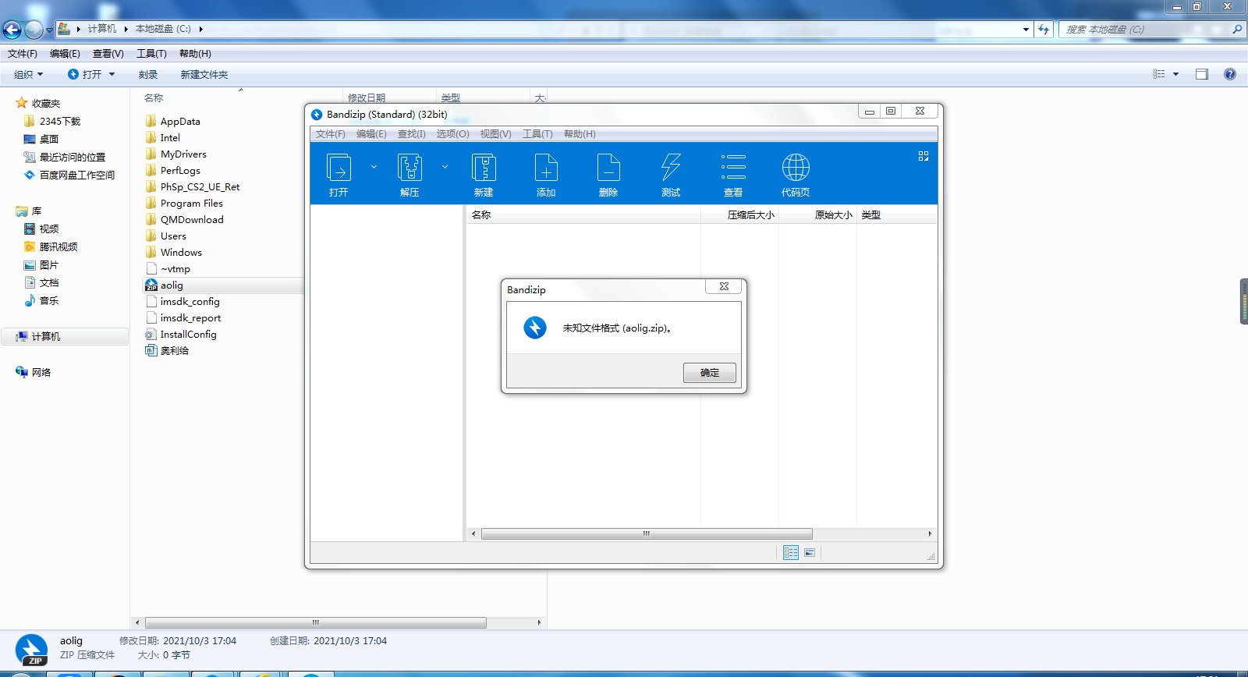This screenshot has height=677, width=1248.
Task: Click the Bandizip horizontal scrollbar thumb
Action: (x=647, y=534)
